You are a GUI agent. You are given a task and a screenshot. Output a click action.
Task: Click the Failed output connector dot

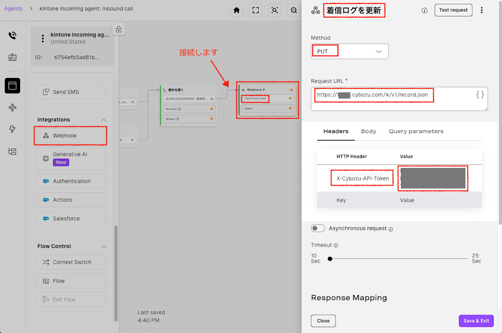point(290,108)
